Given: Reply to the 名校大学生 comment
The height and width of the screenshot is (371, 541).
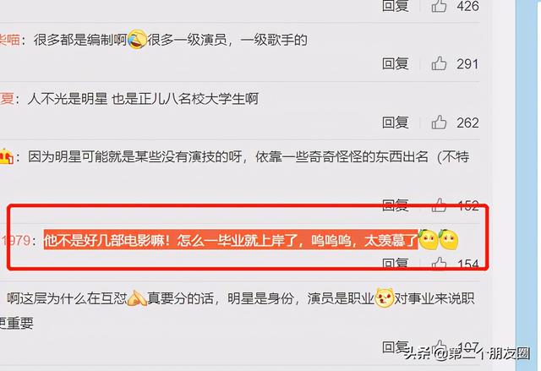Looking at the screenshot, I should click(396, 123).
